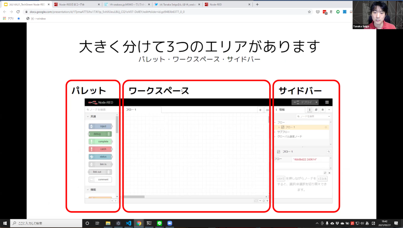Bookmark this page with the star icon
Screen dimensions: 403x228
pyautogui.click(x=309, y=12)
